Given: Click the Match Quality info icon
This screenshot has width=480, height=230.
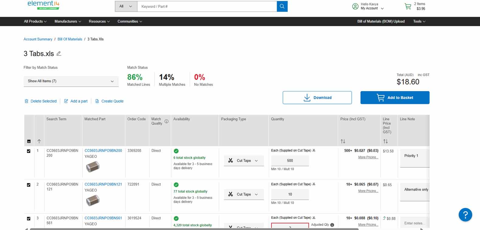Looking at the screenshot, I should [x=166, y=121].
